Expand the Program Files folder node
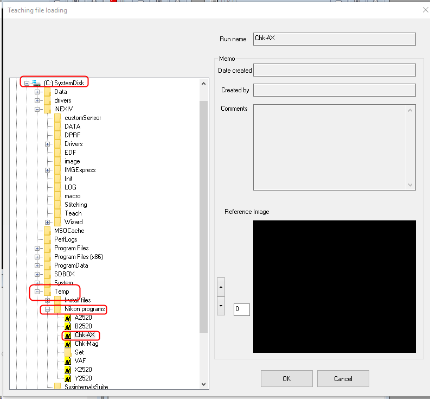This screenshot has width=430, height=399. tap(37, 248)
